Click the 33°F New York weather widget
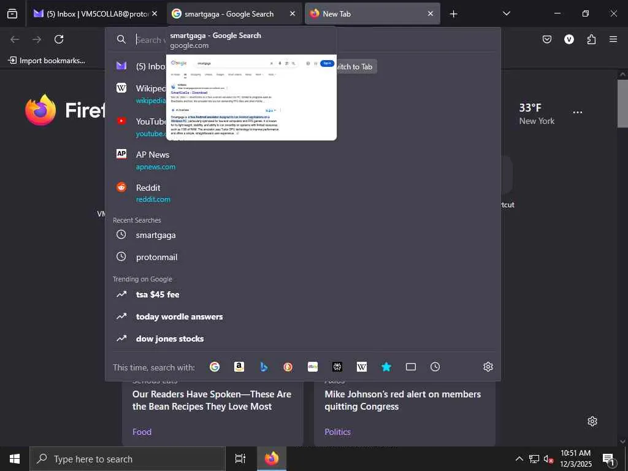The image size is (628, 471). (537, 113)
